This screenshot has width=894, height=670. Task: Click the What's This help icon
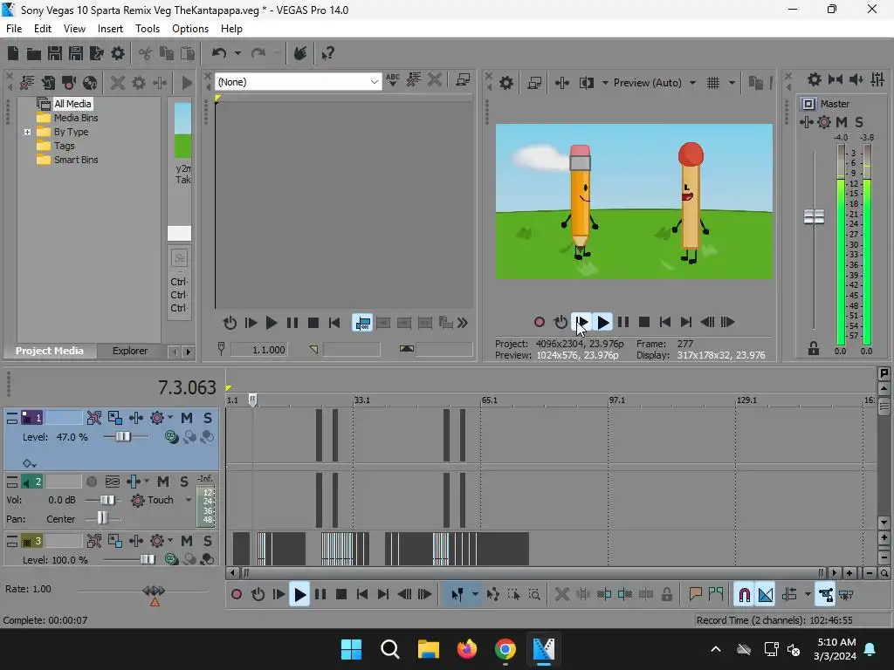(x=327, y=53)
